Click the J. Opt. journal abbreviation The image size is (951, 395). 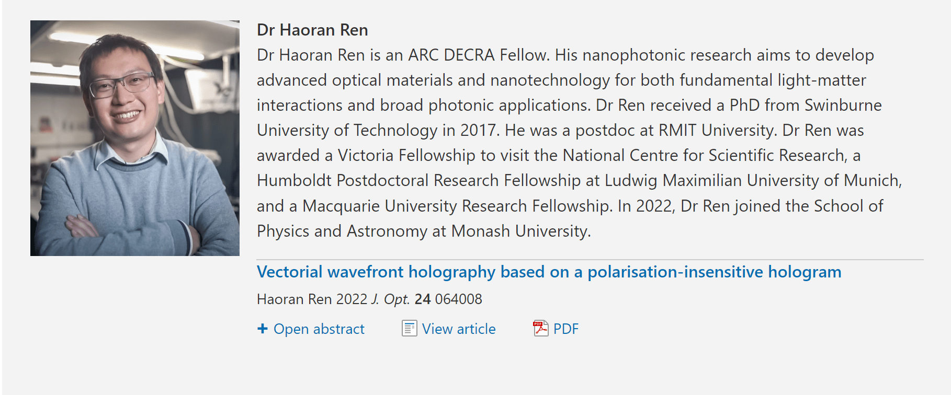point(390,299)
